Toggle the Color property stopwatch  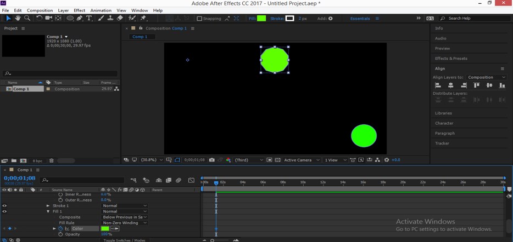pos(60,229)
